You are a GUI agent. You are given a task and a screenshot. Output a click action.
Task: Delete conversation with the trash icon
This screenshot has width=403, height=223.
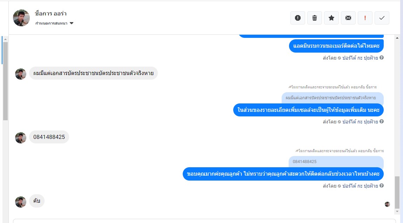pyautogui.click(x=315, y=18)
